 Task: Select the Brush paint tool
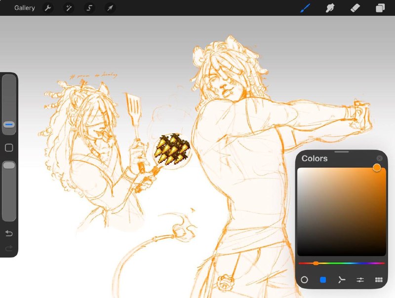pyautogui.click(x=305, y=8)
